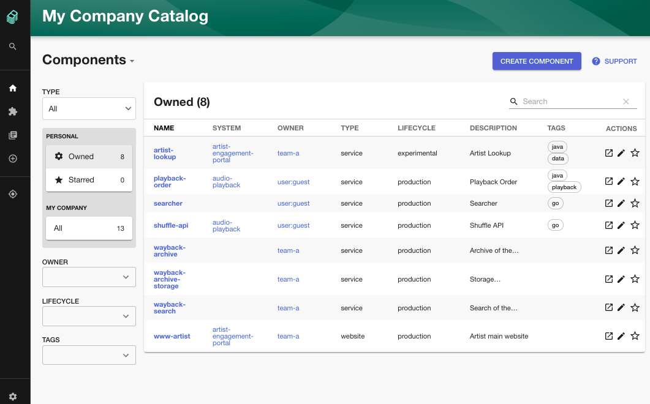The image size is (650, 404).
Task: Click the Create Component button
Action: [537, 61]
